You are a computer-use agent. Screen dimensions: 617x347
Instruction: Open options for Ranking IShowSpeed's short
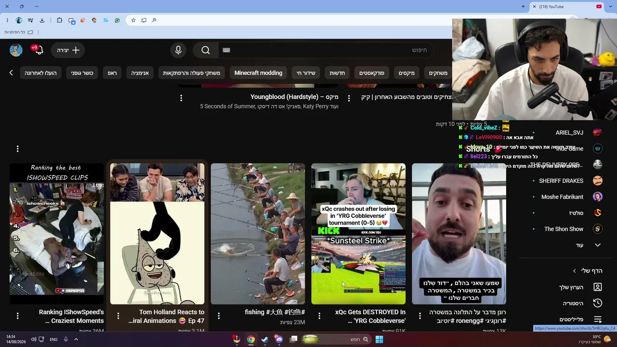click(x=17, y=316)
